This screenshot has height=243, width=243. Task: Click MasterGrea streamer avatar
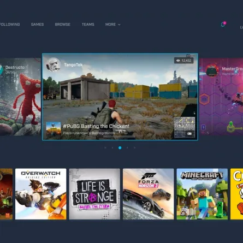point(212,70)
